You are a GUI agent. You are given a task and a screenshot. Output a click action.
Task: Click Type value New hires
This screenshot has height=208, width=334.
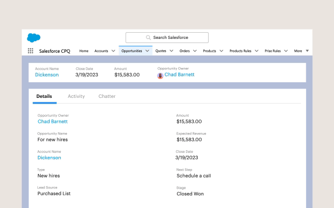click(48, 176)
